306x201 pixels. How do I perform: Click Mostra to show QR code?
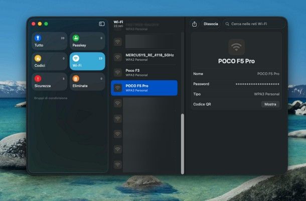(270, 104)
